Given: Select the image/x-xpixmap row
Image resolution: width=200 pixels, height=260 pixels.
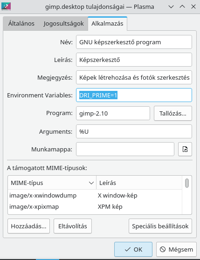Looking at the screenshot, I should click(95, 207).
